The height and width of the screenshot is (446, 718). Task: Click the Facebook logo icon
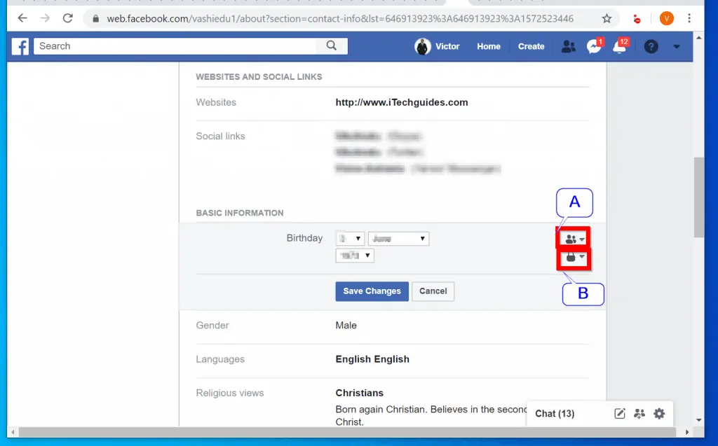coord(20,46)
